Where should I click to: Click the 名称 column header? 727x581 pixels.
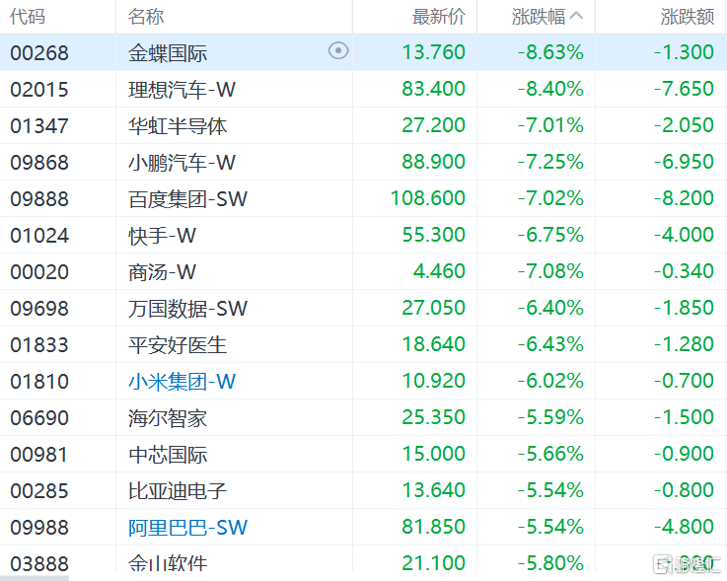146,17
